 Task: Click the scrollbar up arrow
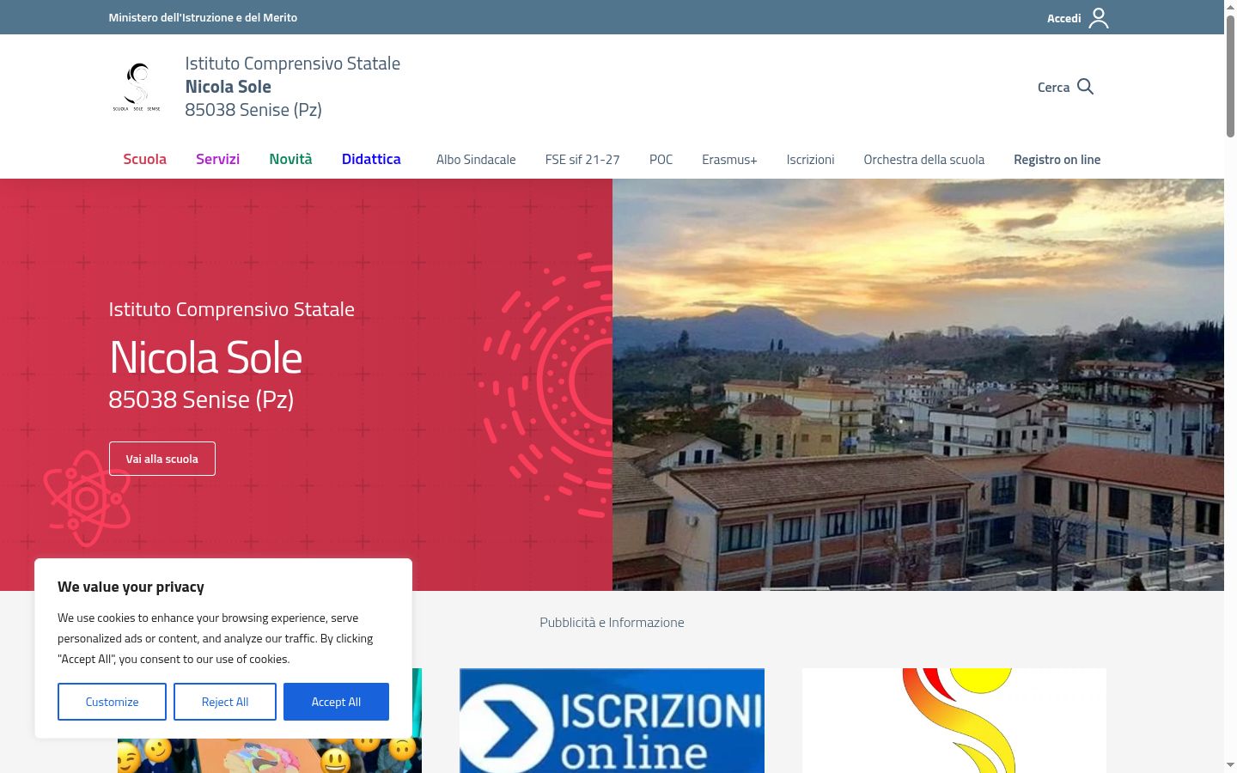tap(1230, 6)
